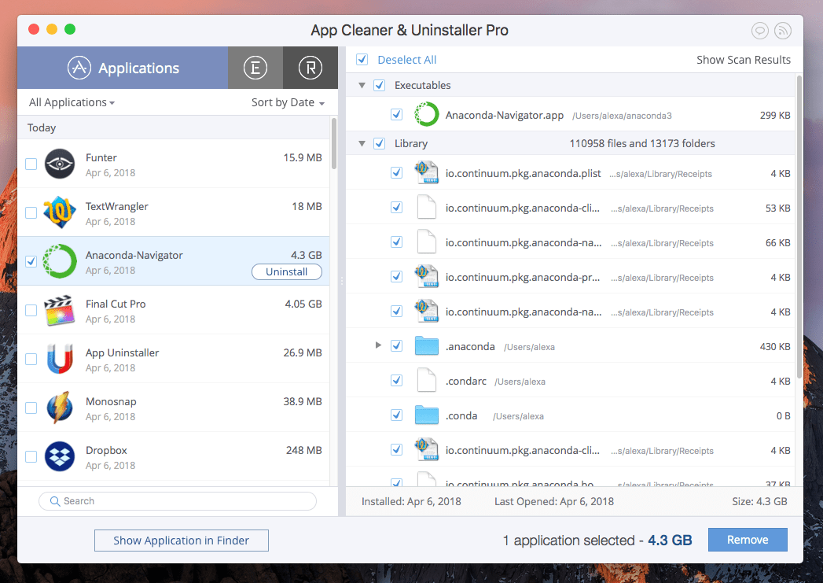Image resolution: width=823 pixels, height=583 pixels.
Task: Uncheck the .condarc file checkbox
Action: click(x=396, y=380)
